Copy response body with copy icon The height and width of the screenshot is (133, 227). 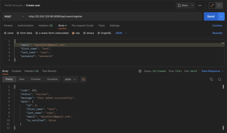(x=211, y=79)
